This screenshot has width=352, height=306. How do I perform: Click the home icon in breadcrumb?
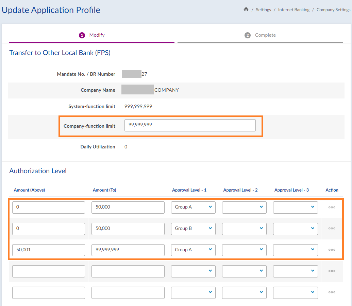click(246, 10)
